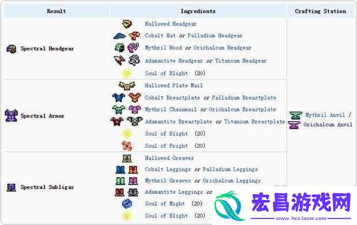The height and width of the screenshot is (225, 357).
Task: Click the Hallowed Plate Mail icon
Action: tap(127, 86)
